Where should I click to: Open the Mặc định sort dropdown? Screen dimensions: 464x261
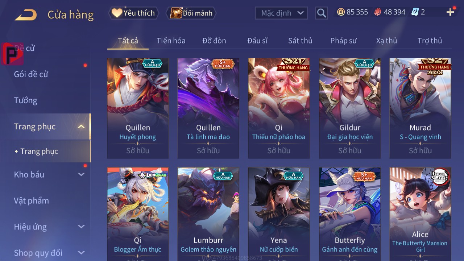281,13
